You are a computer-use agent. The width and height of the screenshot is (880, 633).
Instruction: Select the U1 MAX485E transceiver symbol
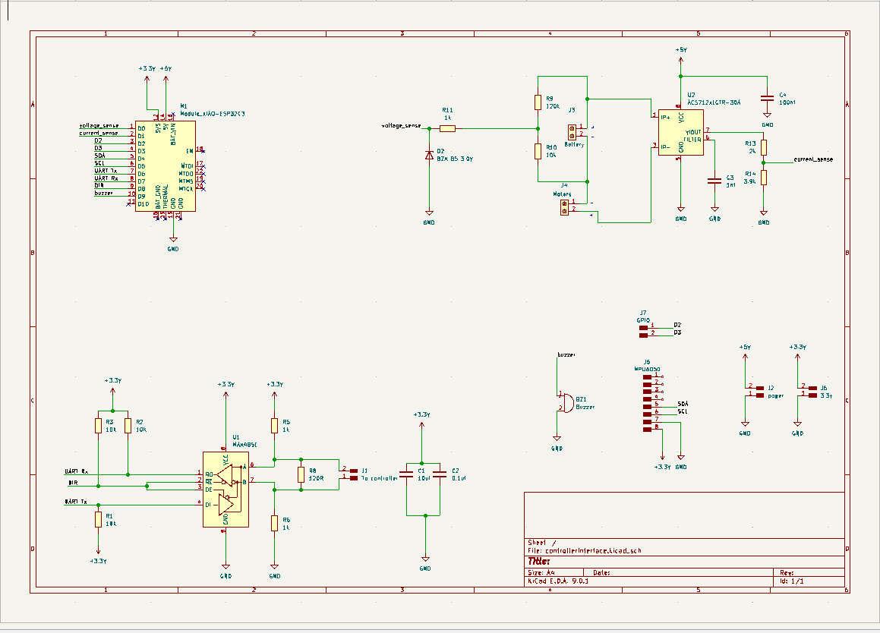(226, 490)
